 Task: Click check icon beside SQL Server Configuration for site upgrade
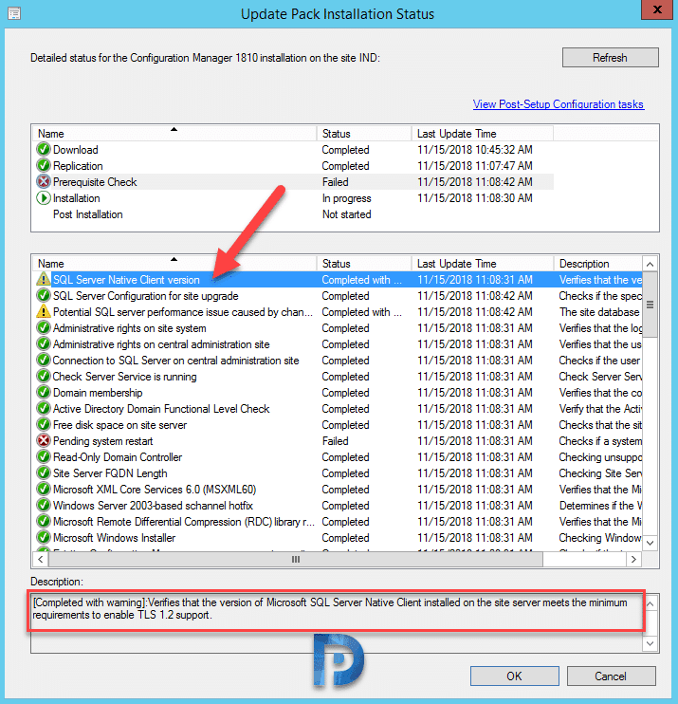[x=43, y=295]
